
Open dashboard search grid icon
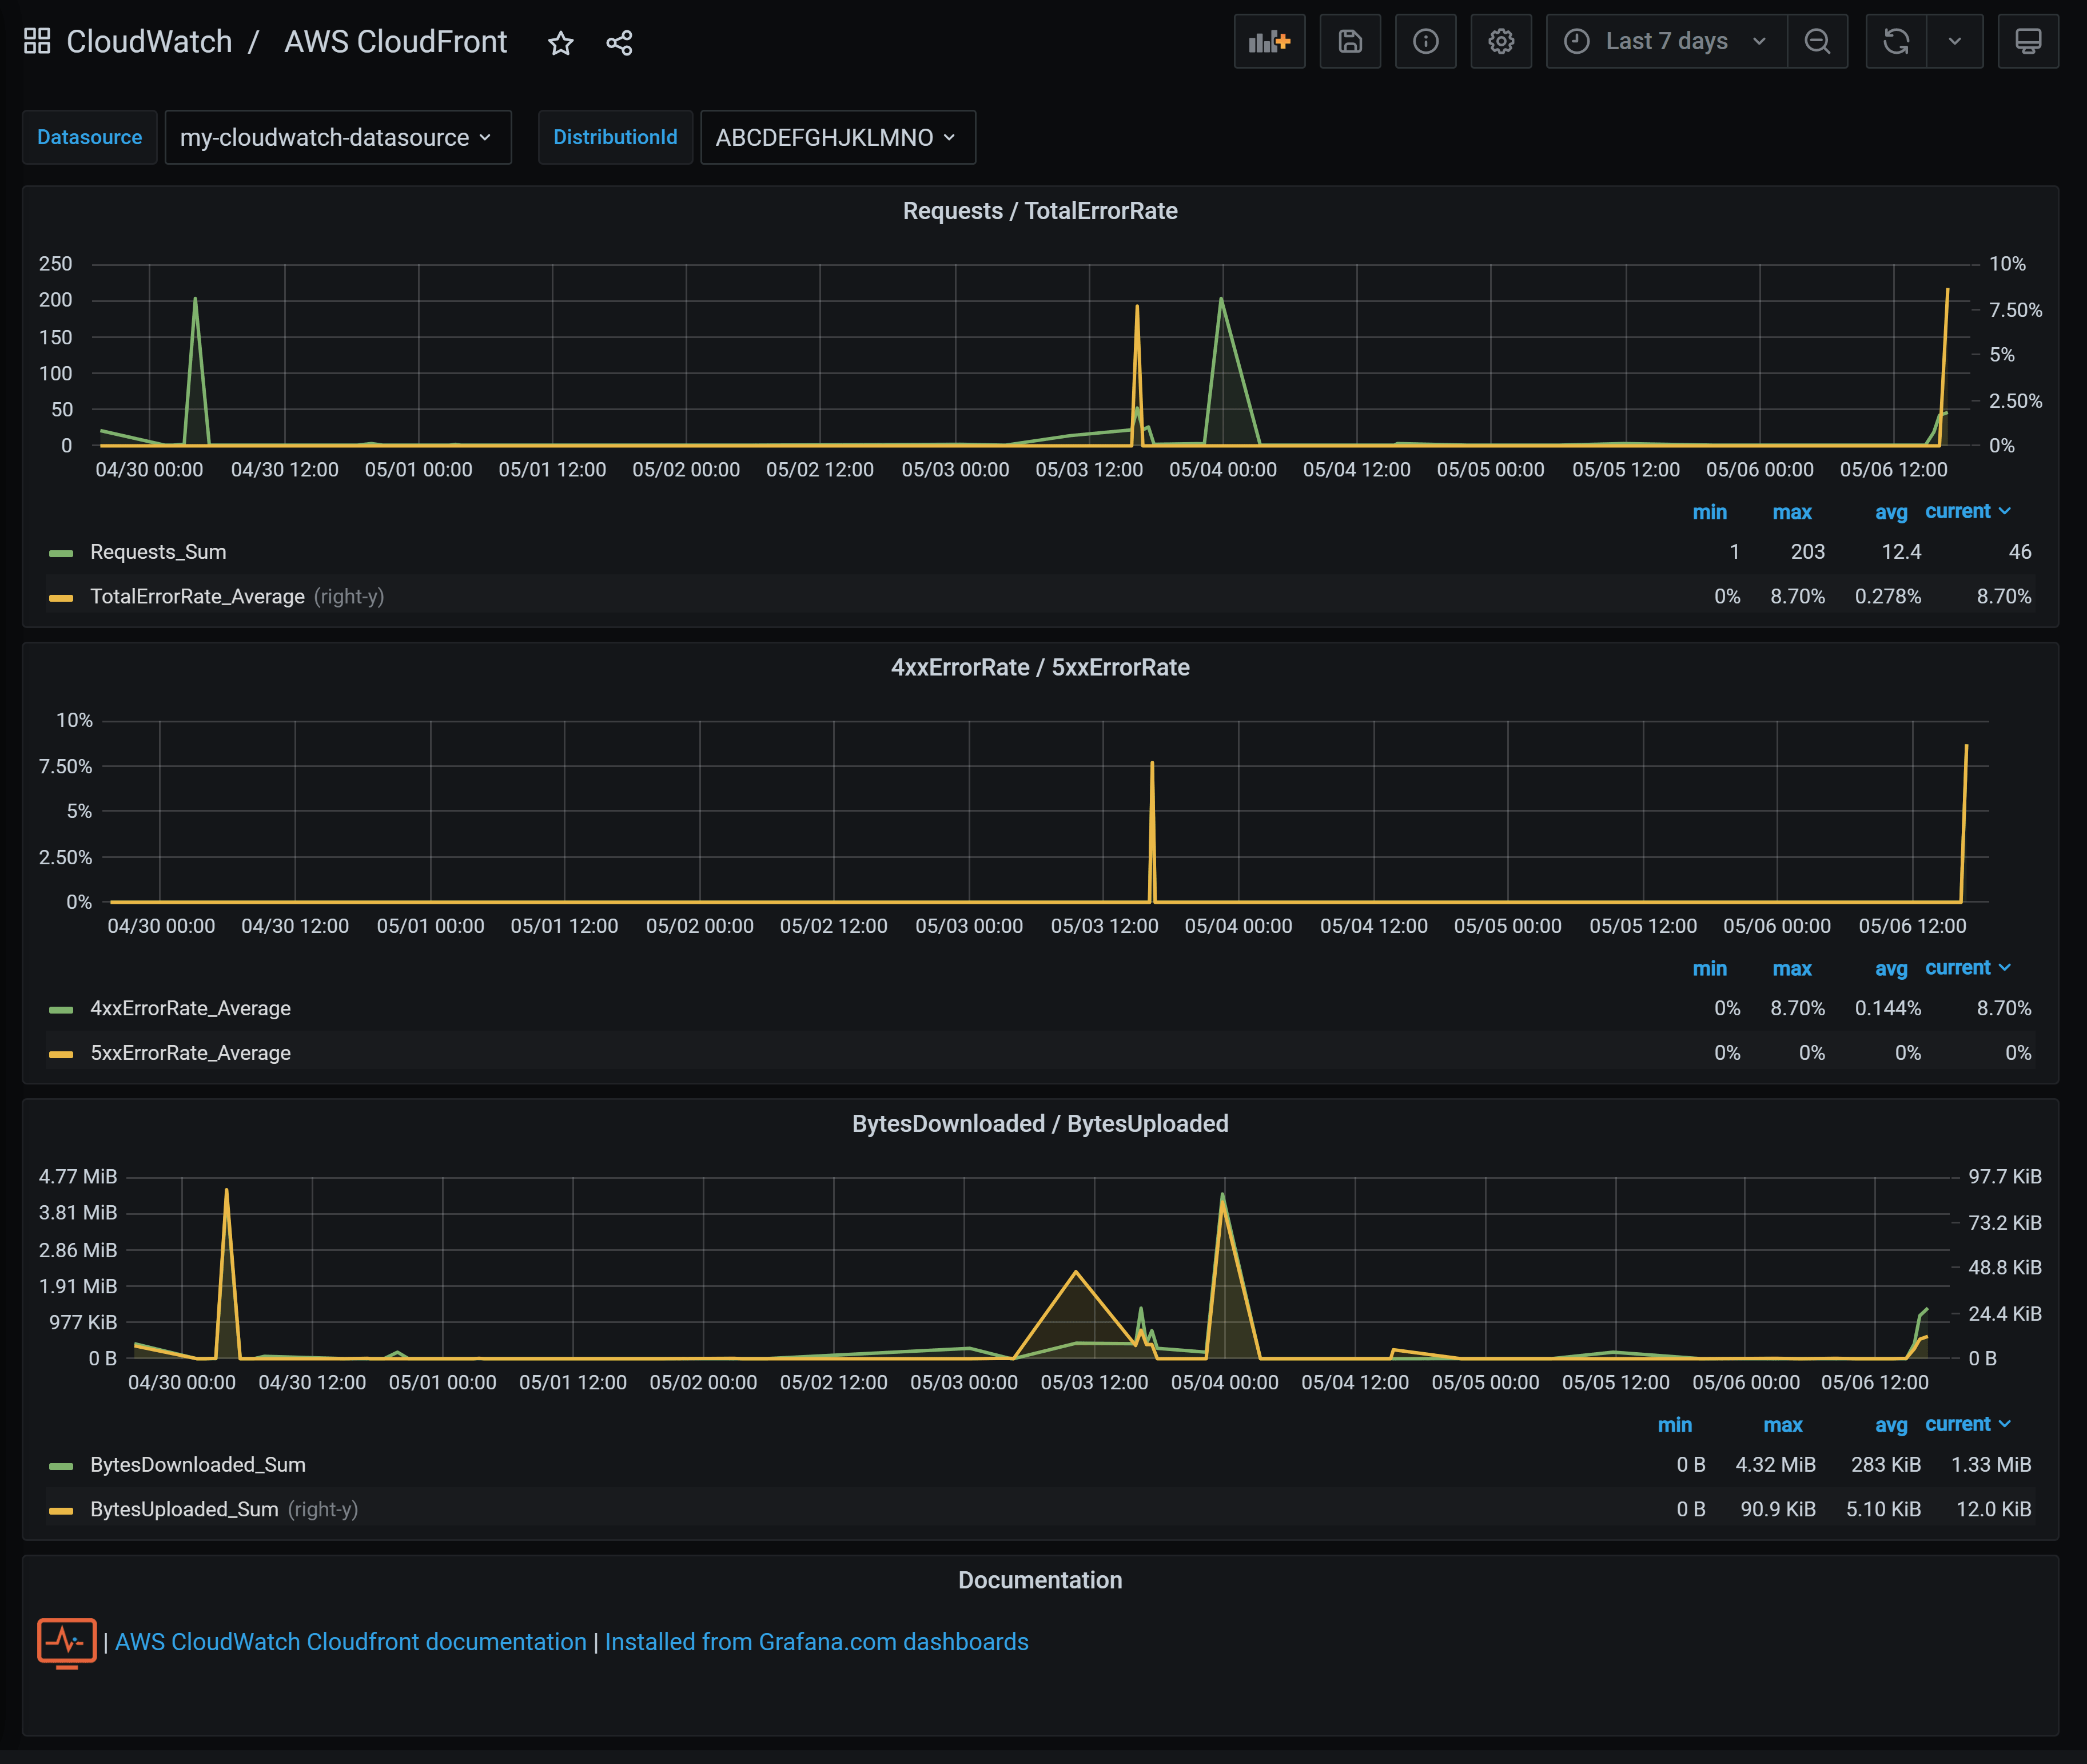(x=37, y=41)
